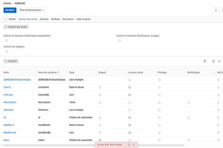The image size is (223, 148).
Task: Toggle the owner user function checkbox
Action: click(x=7, y=41)
